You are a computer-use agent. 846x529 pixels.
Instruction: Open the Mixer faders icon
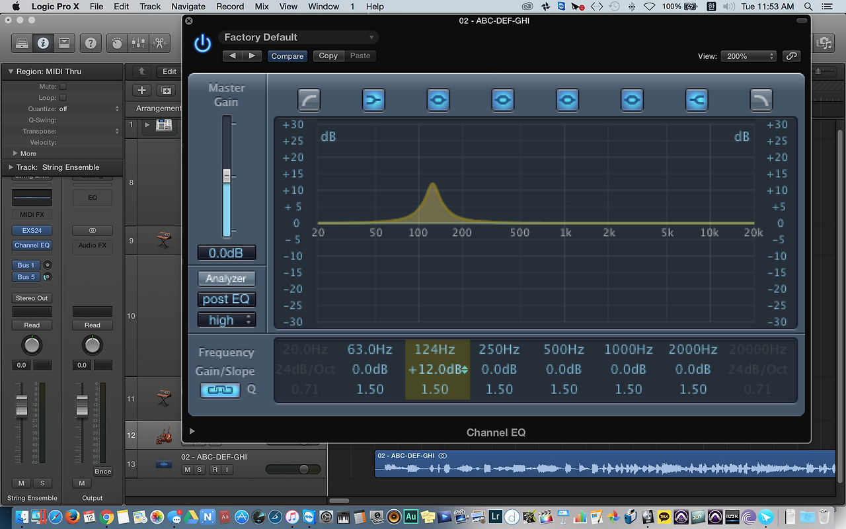coord(138,43)
